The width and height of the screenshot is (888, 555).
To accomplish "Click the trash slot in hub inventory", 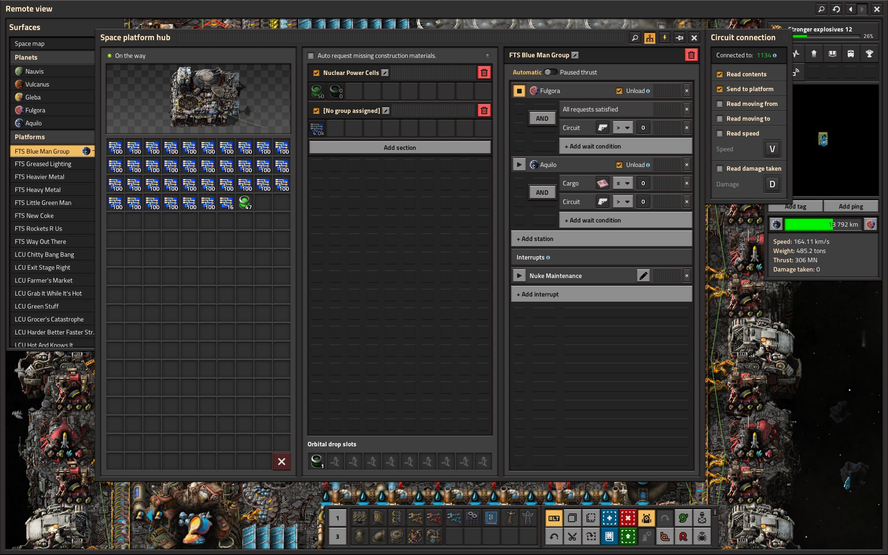I will click(281, 462).
